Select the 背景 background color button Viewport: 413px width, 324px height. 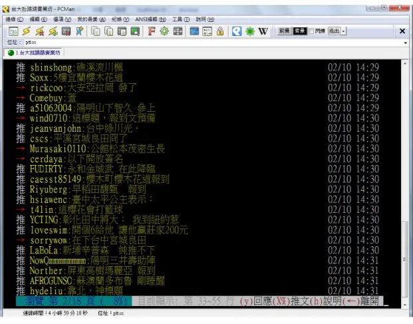coord(300,31)
